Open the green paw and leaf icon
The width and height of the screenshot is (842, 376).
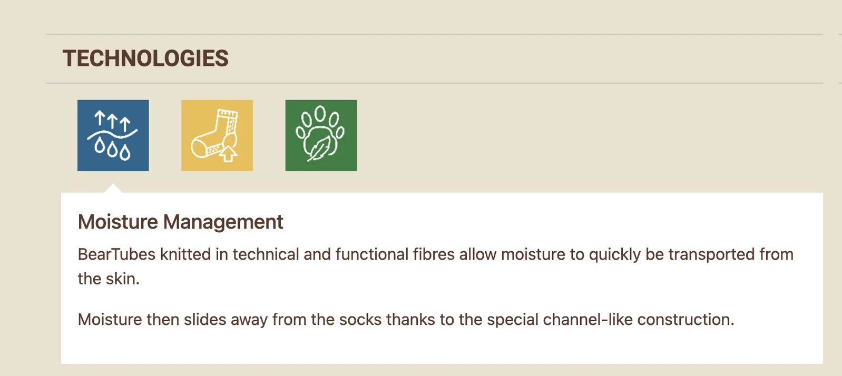pos(321,135)
